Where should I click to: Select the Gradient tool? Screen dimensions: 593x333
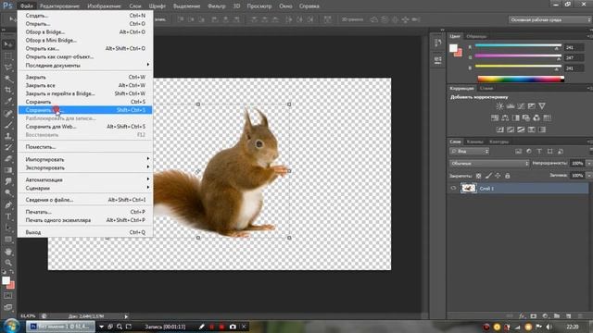click(x=8, y=170)
